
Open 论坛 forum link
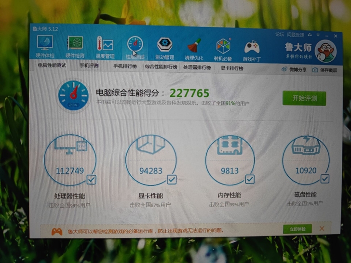pyautogui.click(x=280, y=34)
